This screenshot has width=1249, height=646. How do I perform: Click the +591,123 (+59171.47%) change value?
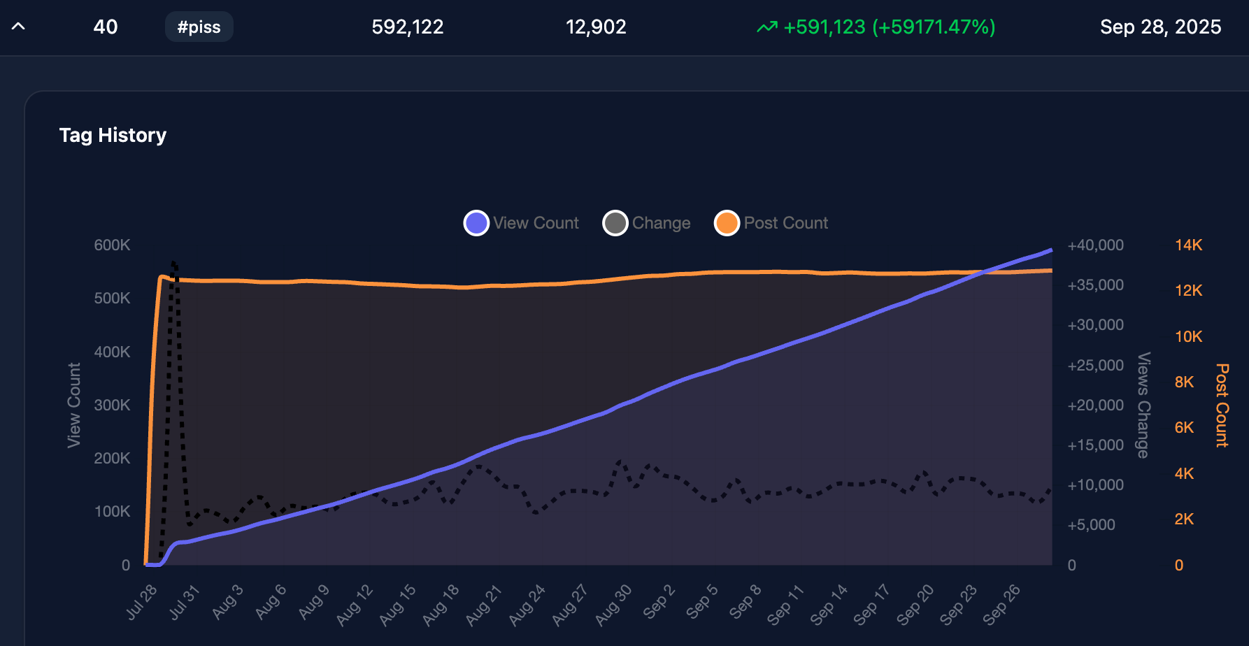click(x=889, y=27)
